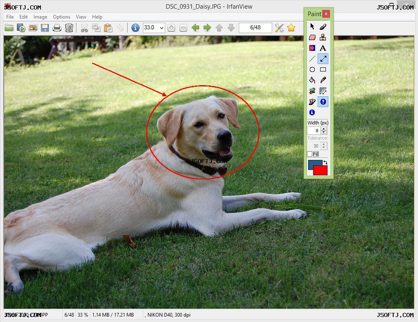Zoom in with the plus magnifier icon

(x=171, y=28)
